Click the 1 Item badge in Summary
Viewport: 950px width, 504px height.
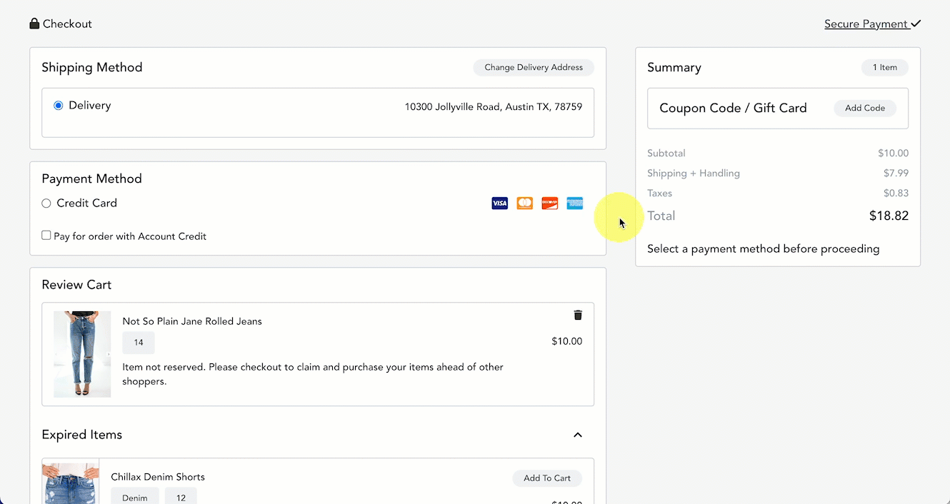click(884, 67)
